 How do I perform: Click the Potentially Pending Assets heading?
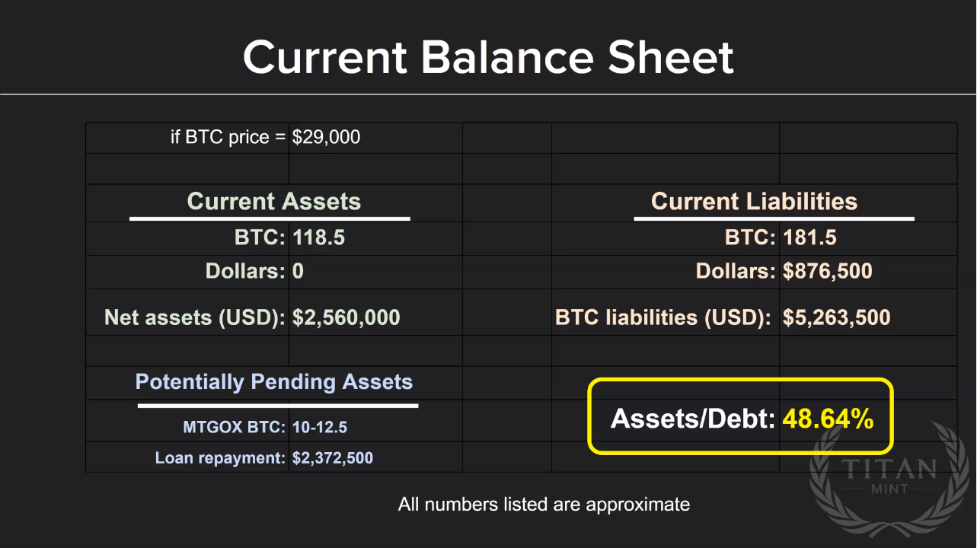[x=274, y=382]
